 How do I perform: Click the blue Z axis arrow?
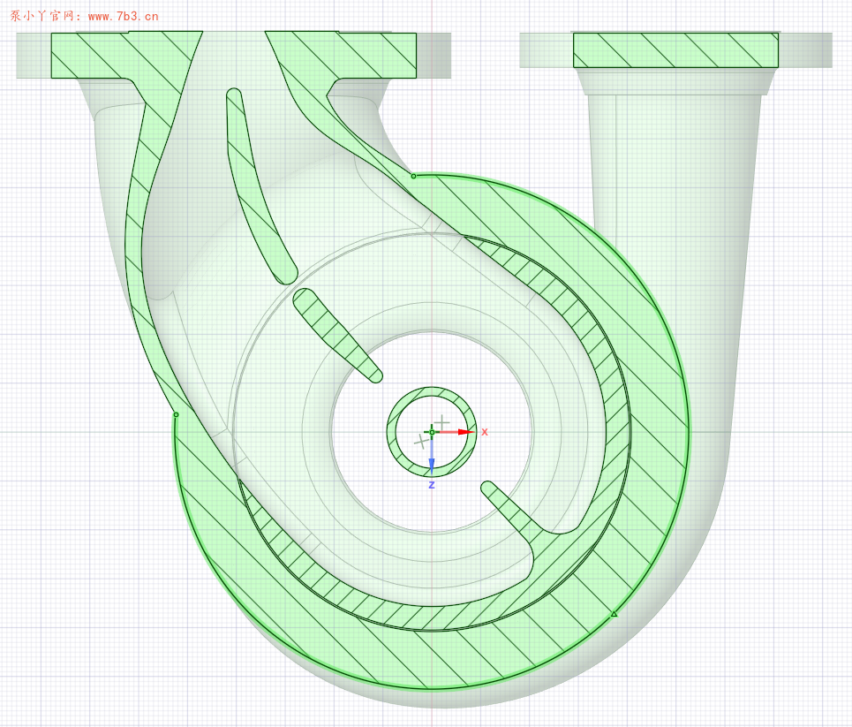(x=432, y=462)
